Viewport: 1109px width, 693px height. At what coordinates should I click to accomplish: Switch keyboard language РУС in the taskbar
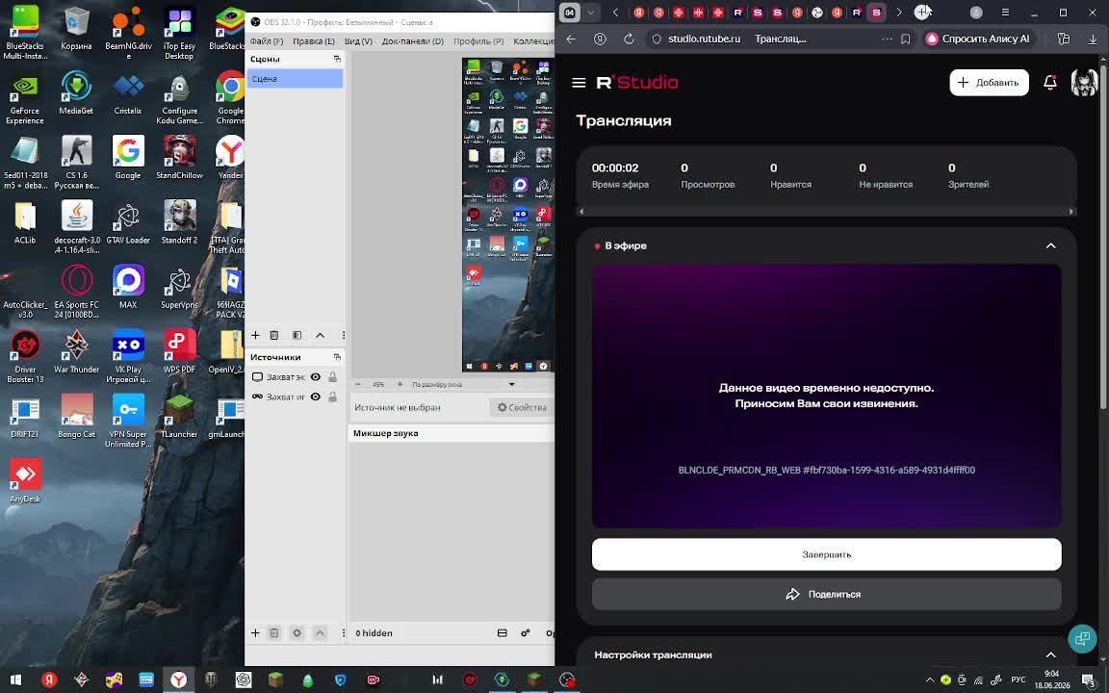pos(1019,680)
